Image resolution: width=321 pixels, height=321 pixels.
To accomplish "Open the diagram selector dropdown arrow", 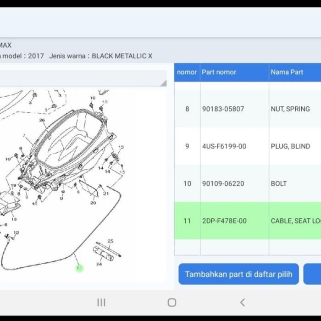I will (163, 83).
